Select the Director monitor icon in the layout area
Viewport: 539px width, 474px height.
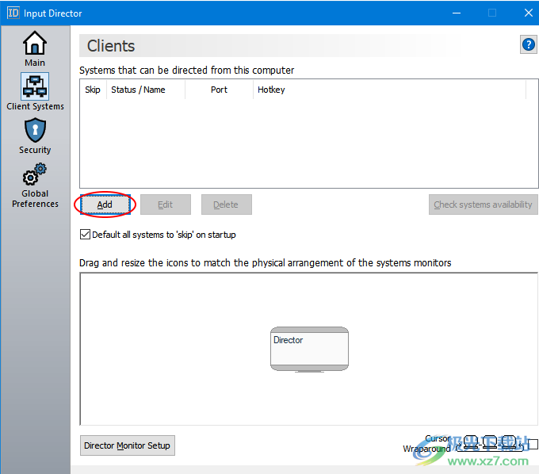[309, 350]
